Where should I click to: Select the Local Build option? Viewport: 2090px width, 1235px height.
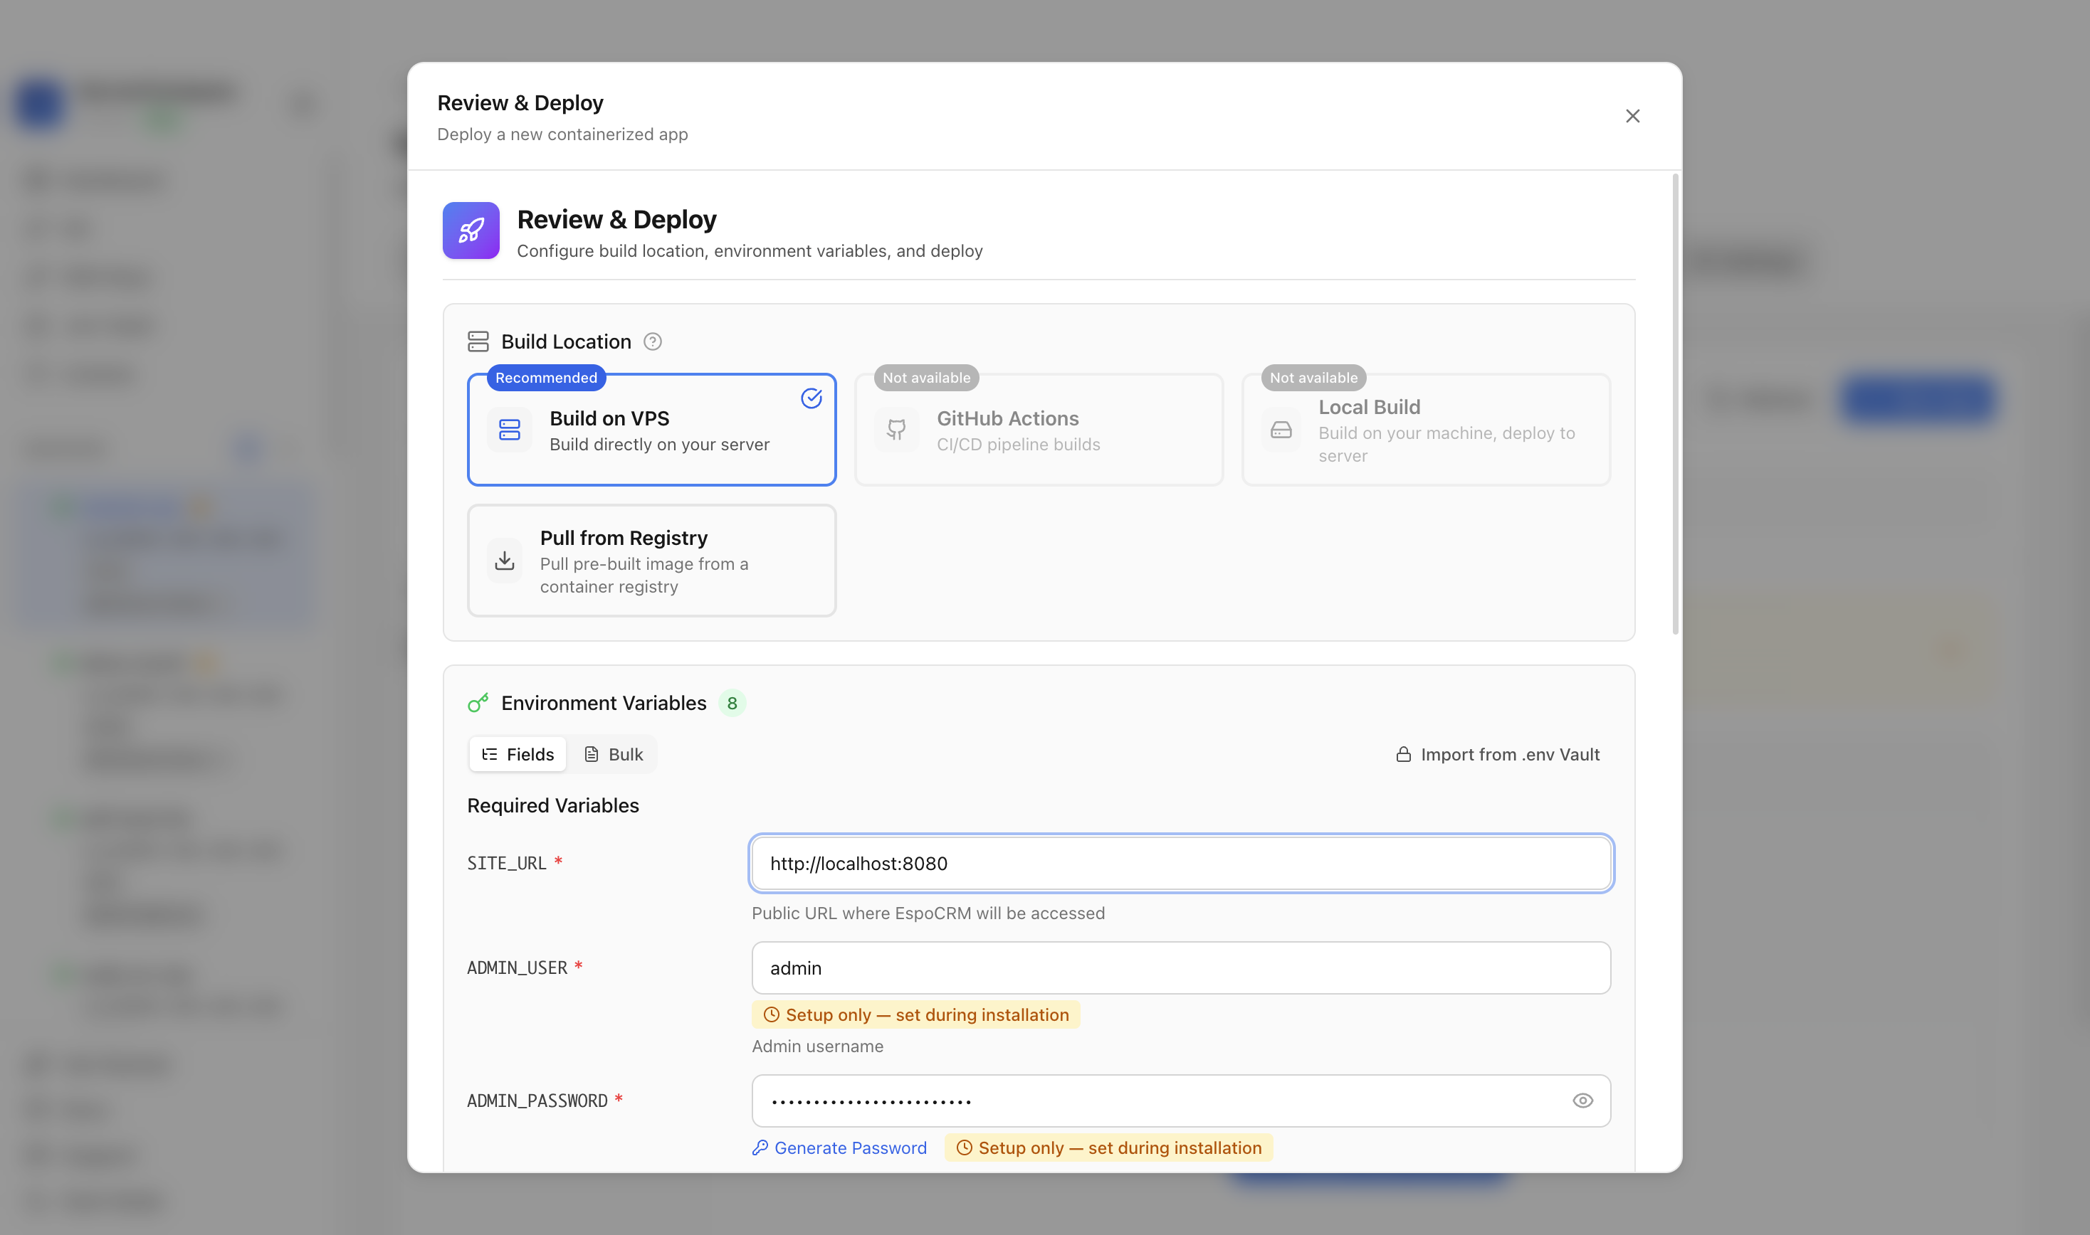(1426, 430)
